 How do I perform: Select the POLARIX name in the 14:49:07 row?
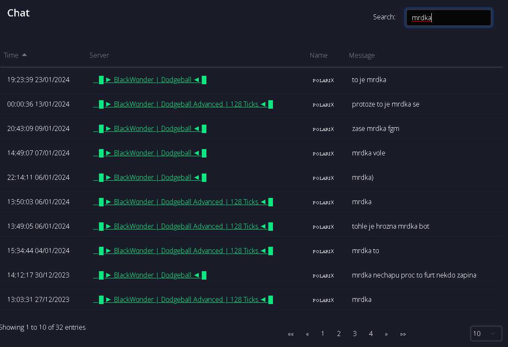click(324, 154)
